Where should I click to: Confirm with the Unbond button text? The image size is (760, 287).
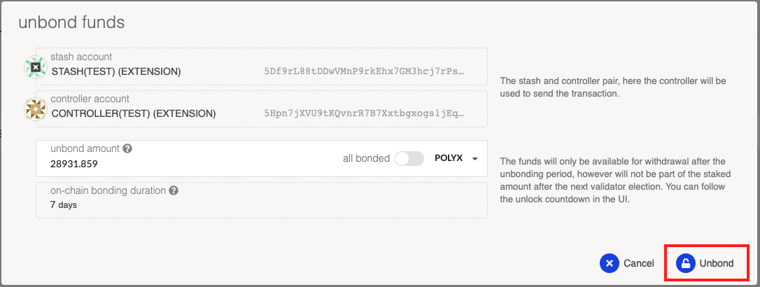(x=717, y=263)
